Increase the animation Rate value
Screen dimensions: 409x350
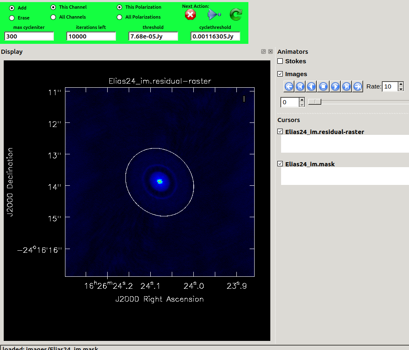point(401,84)
